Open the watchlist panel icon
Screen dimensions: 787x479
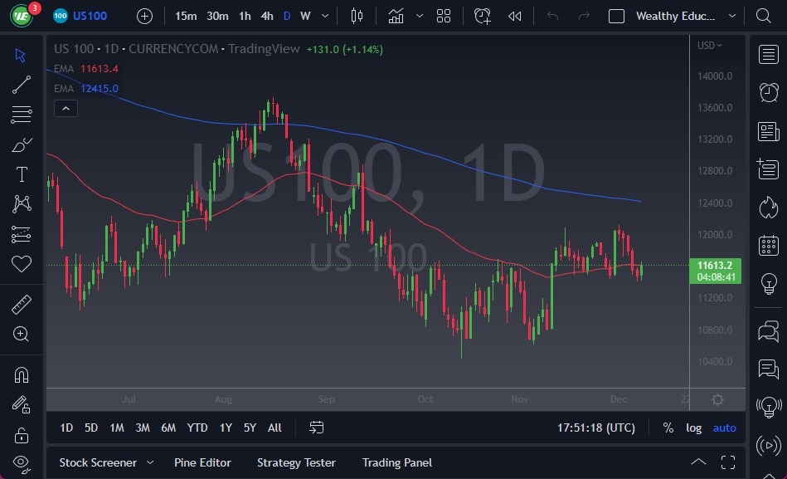coord(768,54)
